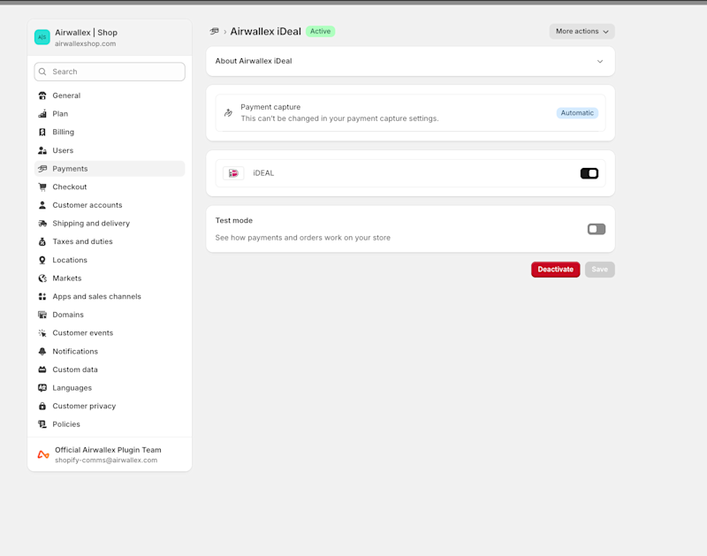Click the airwallexshop.com domain text

click(x=85, y=43)
